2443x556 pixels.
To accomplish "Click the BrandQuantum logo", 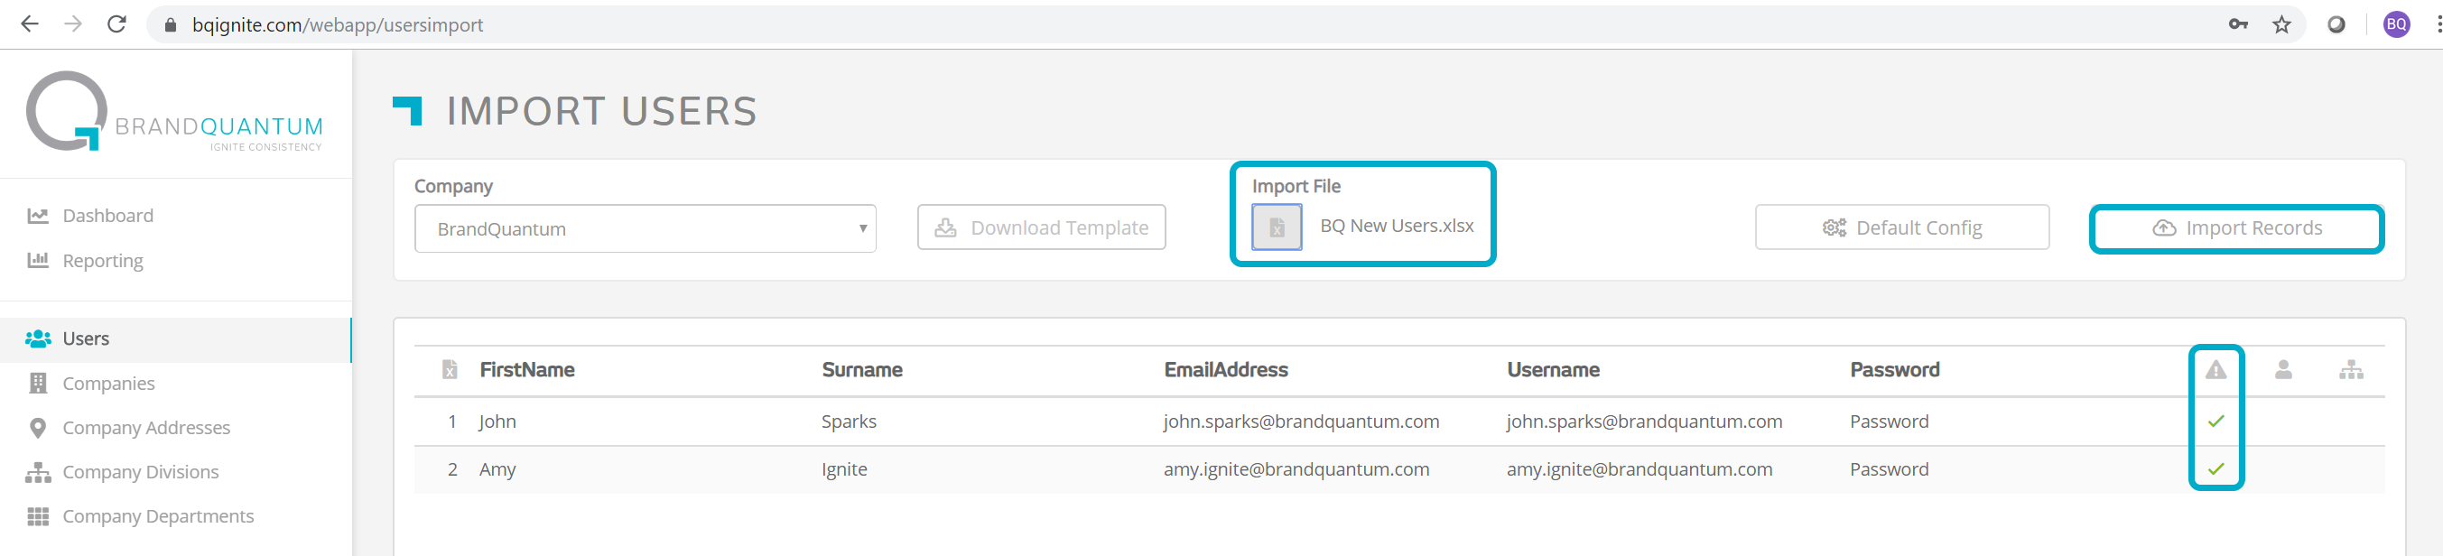I will coord(174,112).
